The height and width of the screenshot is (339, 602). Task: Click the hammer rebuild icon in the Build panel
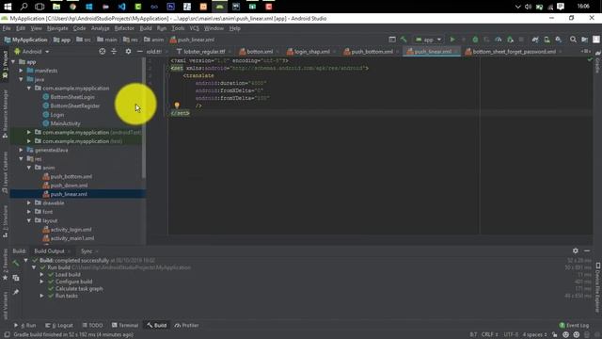click(x=16, y=264)
